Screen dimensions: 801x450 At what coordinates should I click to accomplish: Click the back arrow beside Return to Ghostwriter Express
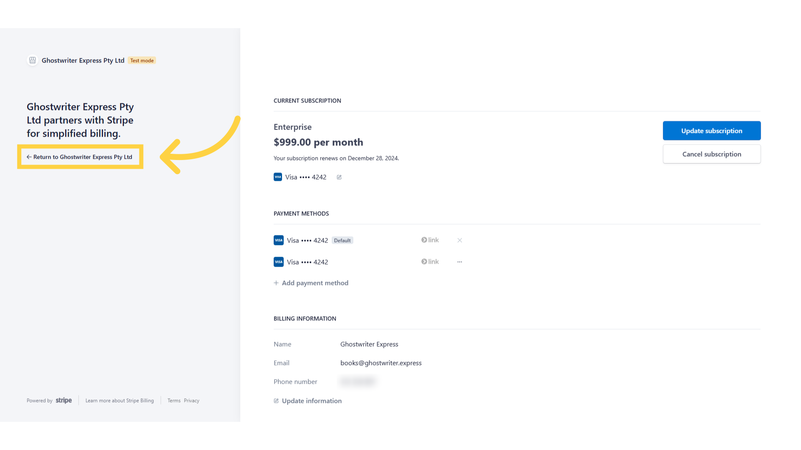pos(29,157)
